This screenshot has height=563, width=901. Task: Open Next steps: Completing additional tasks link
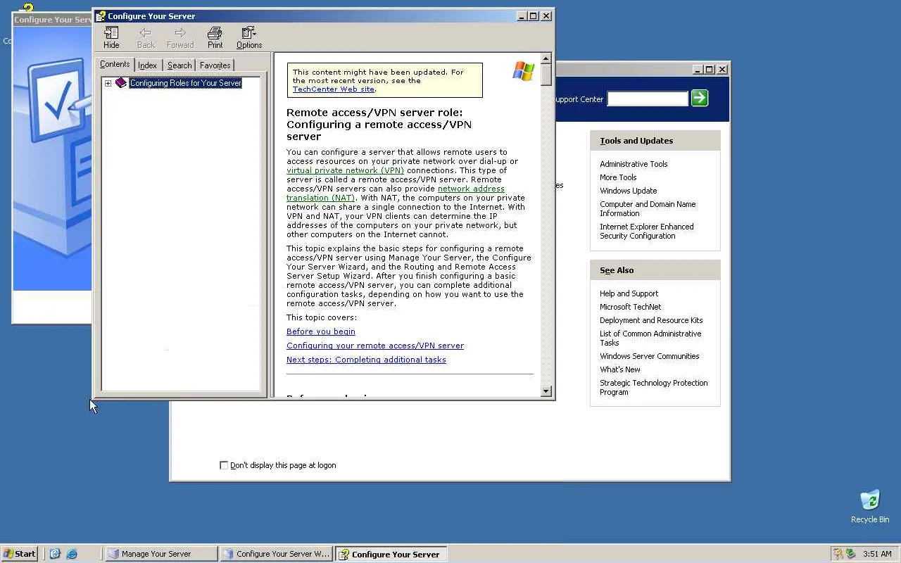click(366, 360)
